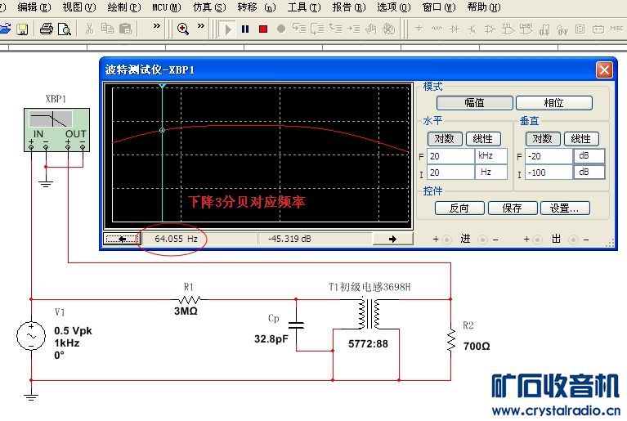Pause the running simulation

pos(245,29)
